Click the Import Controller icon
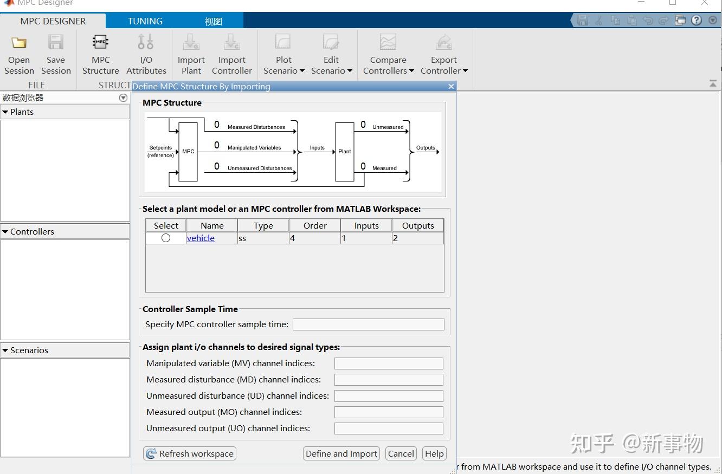The width and height of the screenshot is (722, 474). [231, 42]
